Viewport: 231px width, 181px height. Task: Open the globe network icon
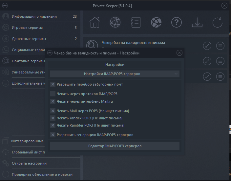(x=115, y=22)
